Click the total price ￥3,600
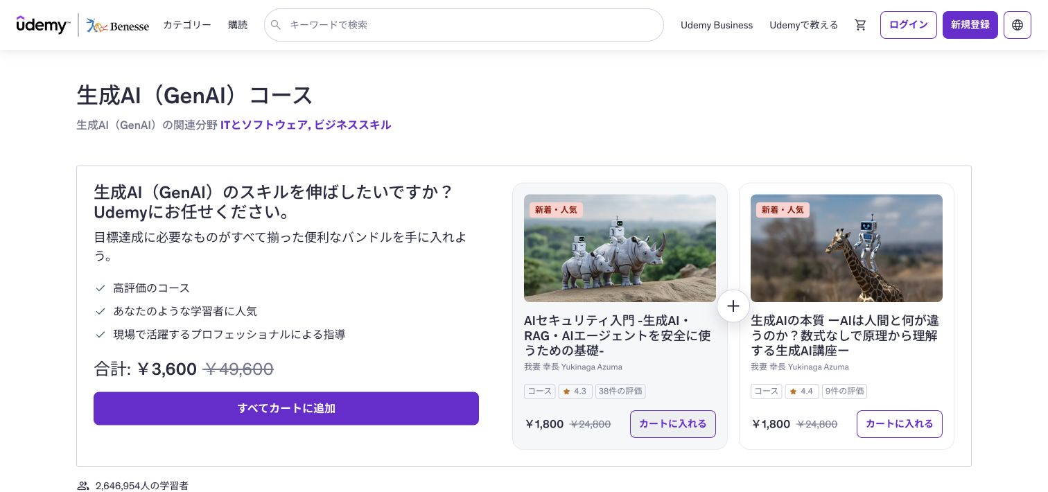 coord(166,369)
